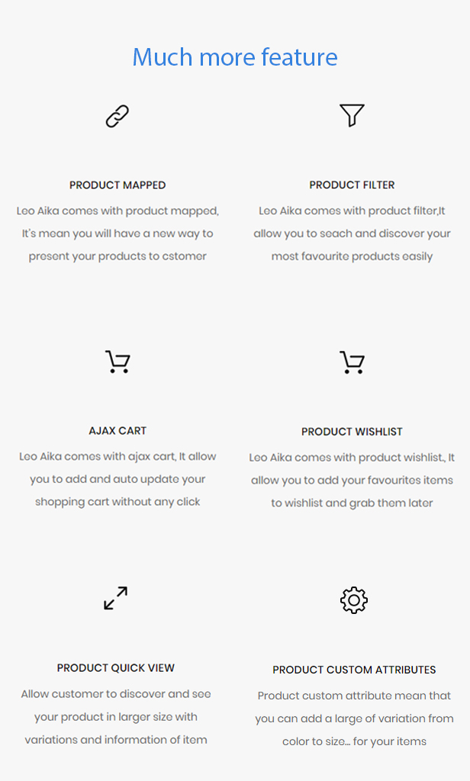The height and width of the screenshot is (781, 470).
Task: Click the Product Mapped description paragraph
Action: coord(117,233)
